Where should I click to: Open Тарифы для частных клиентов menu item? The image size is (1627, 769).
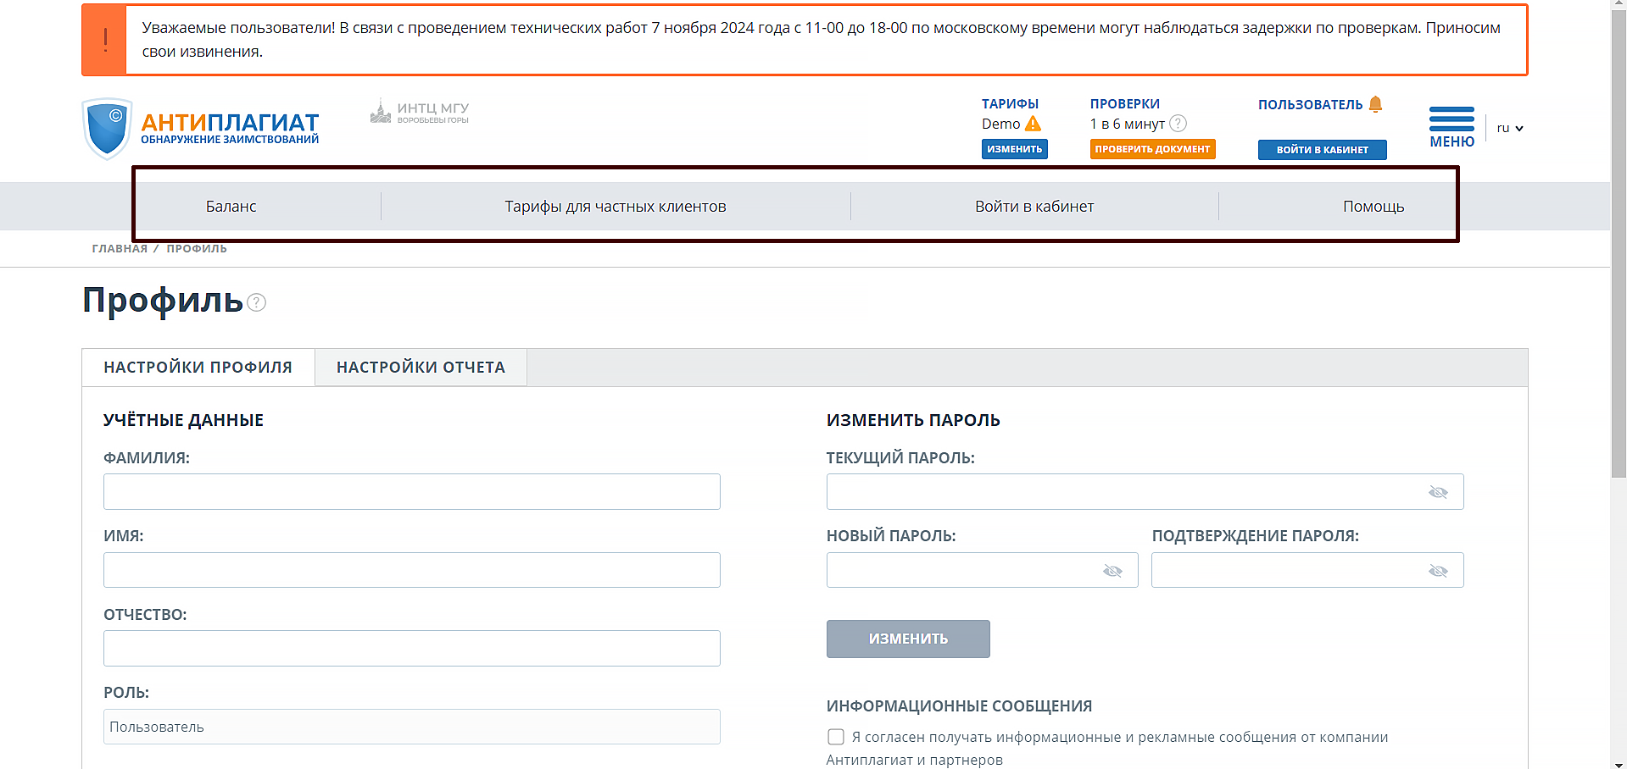click(616, 207)
